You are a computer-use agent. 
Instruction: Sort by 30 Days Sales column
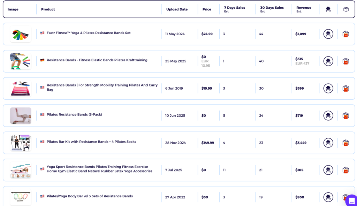coord(272,9)
